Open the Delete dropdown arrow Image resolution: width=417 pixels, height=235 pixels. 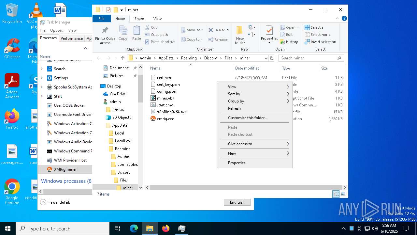[x=227, y=30]
